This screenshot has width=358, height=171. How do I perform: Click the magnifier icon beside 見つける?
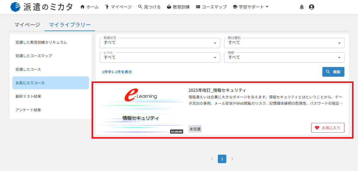[x=140, y=7]
